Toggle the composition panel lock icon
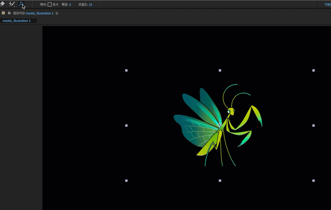Screen dimensions: 331x210 pyautogui.click(x=9, y=13)
